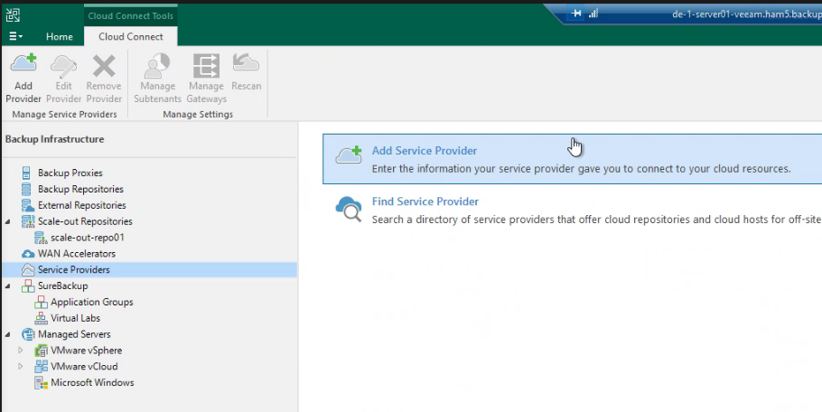This screenshot has width=822, height=412.
Task: Click the Cloud Connect Tools contextual tab
Action: point(131,15)
